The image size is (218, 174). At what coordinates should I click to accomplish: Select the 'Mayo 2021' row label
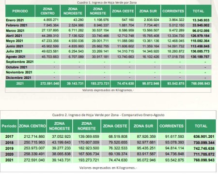point(15,41)
